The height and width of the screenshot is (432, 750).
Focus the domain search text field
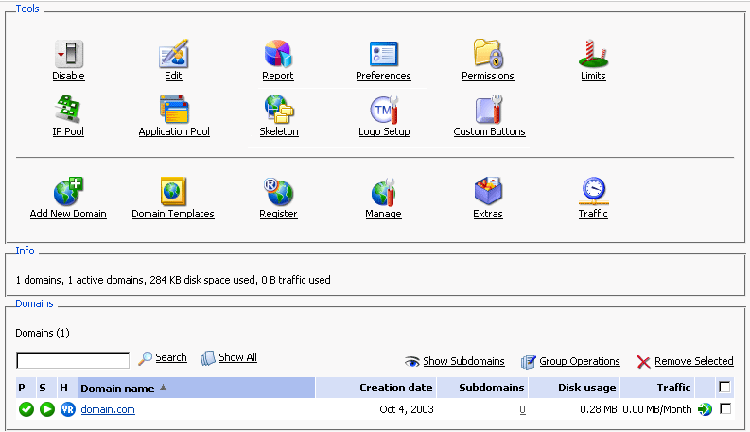(73, 360)
